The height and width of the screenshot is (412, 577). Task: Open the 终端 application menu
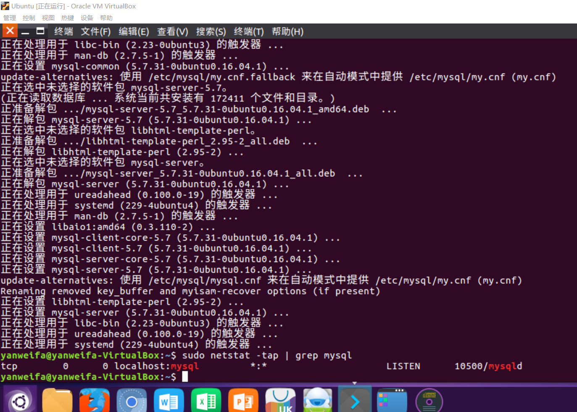64,31
